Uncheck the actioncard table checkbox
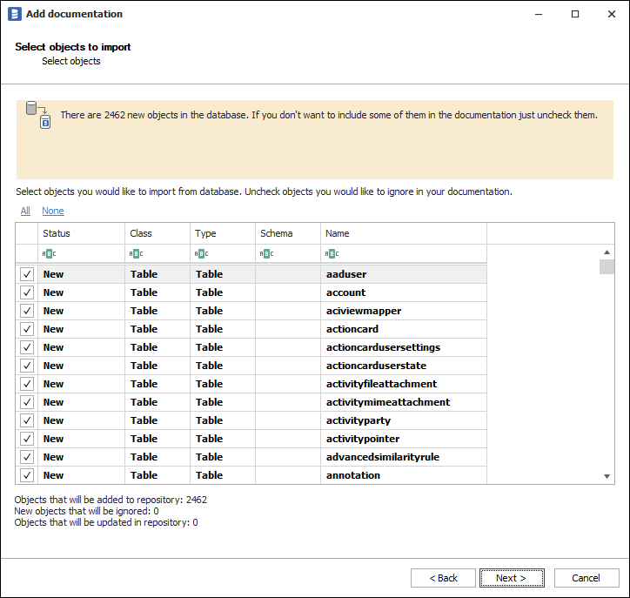 pyautogui.click(x=27, y=329)
